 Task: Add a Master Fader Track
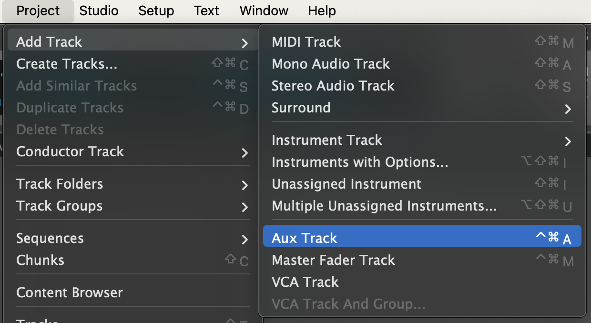coord(334,260)
